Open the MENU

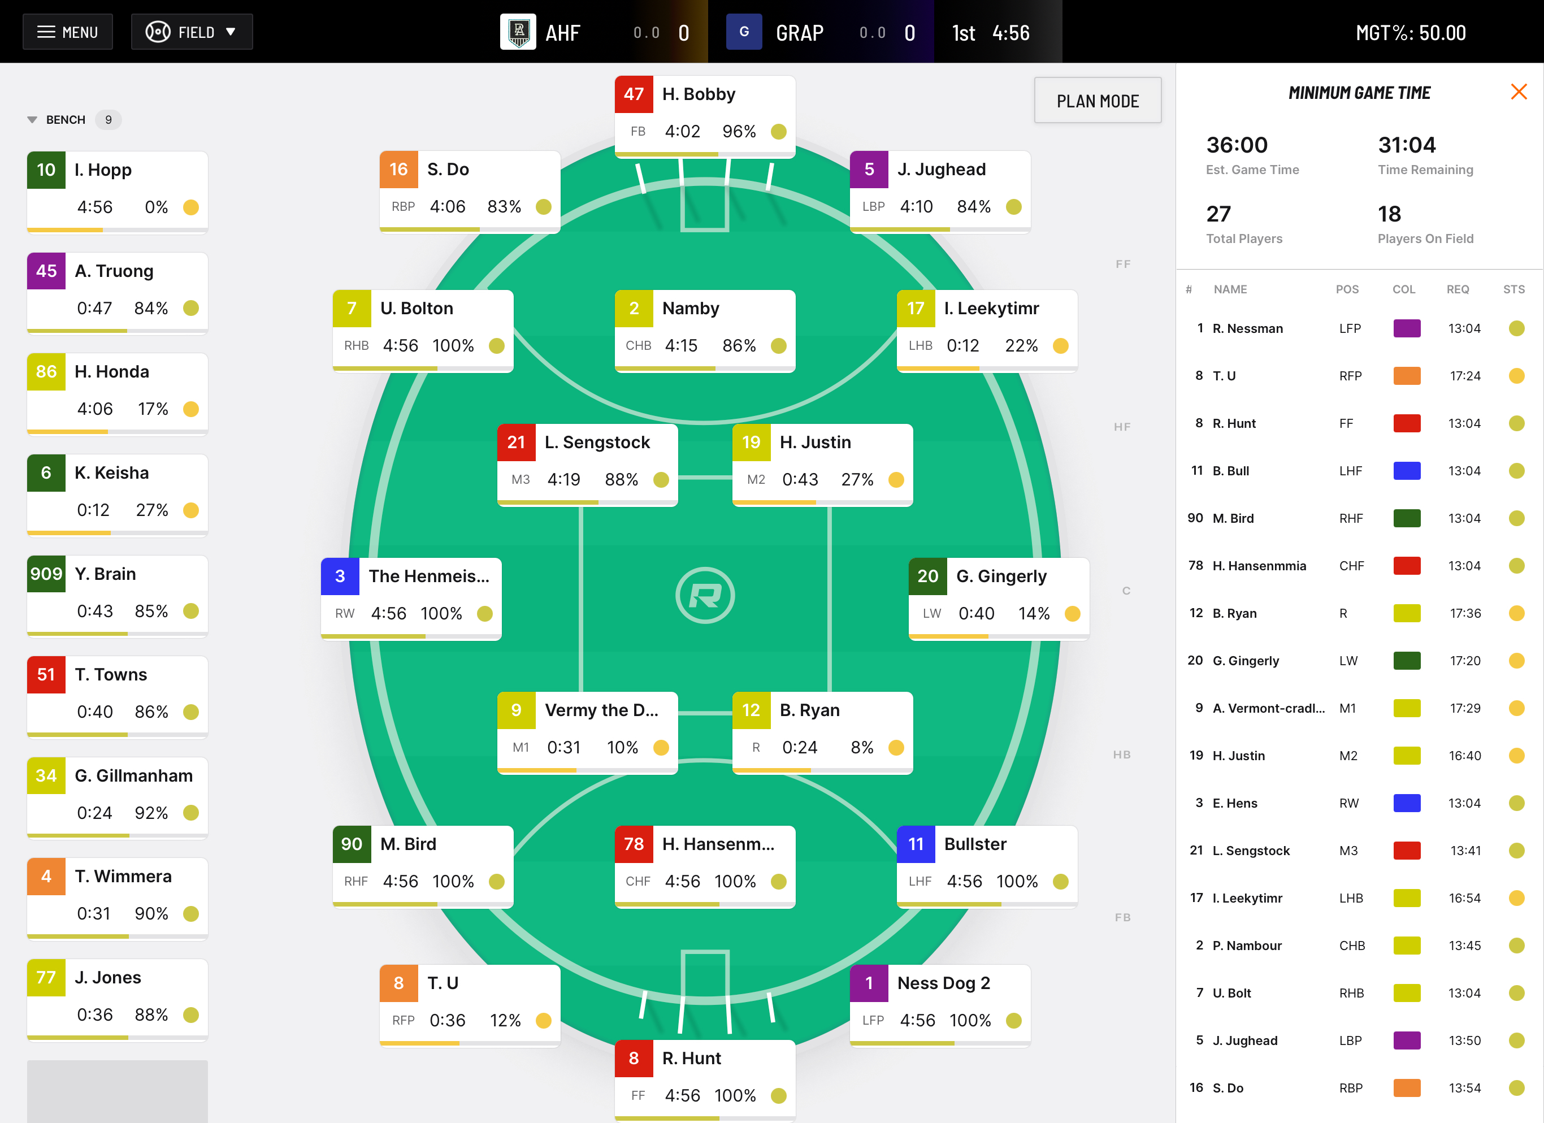coord(67,31)
